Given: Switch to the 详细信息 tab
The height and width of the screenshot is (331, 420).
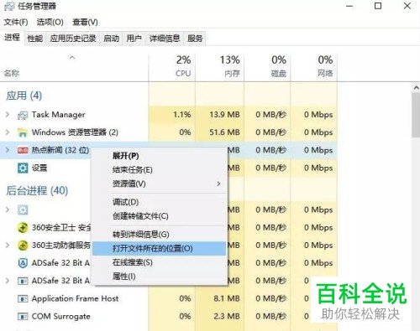Looking at the screenshot, I should [165, 39].
